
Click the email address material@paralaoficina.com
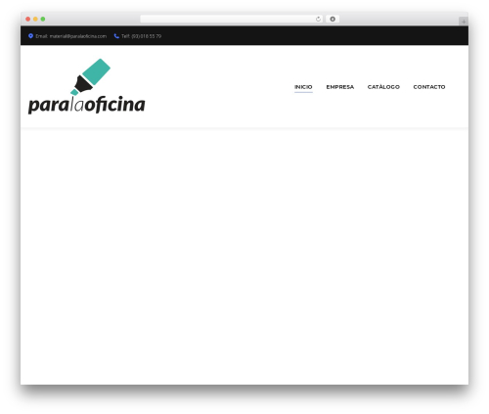78,36
